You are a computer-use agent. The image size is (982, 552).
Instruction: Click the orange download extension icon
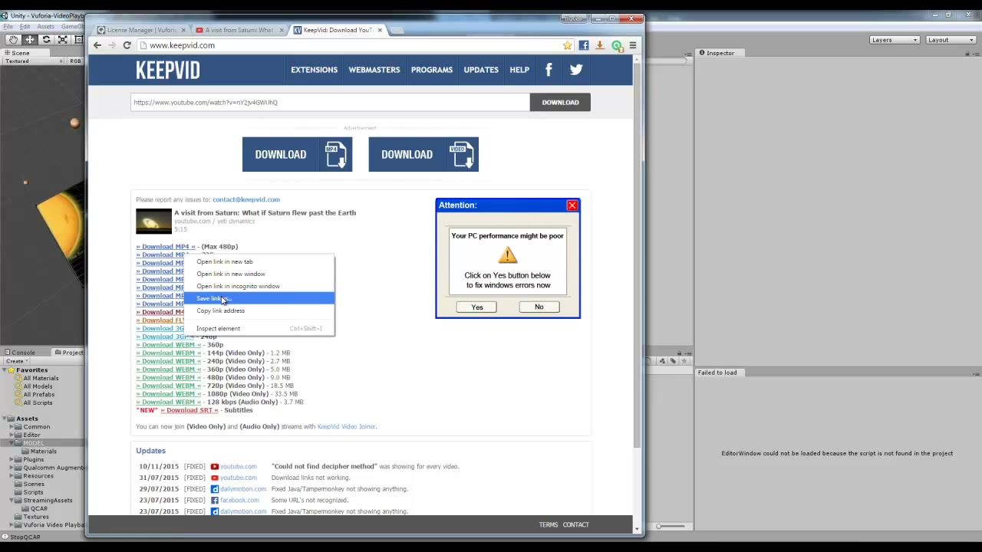click(600, 45)
